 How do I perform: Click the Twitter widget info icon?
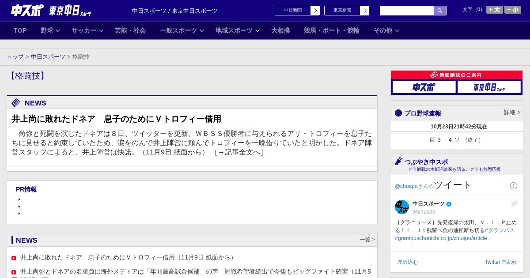tap(514, 186)
